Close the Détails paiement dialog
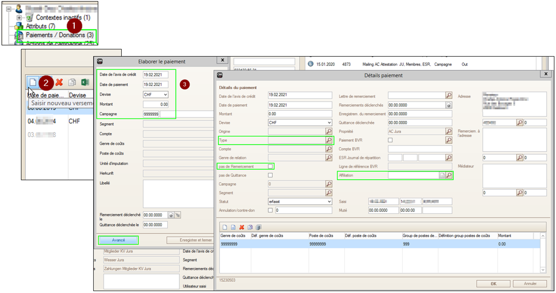The image size is (556, 293). tap(546, 74)
